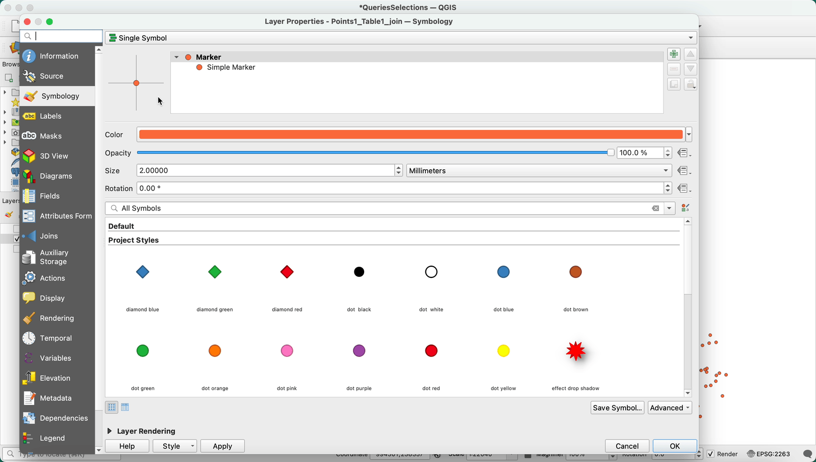Open the Color dropdown arrow
Screen dimensions: 816x462
tap(689, 135)
